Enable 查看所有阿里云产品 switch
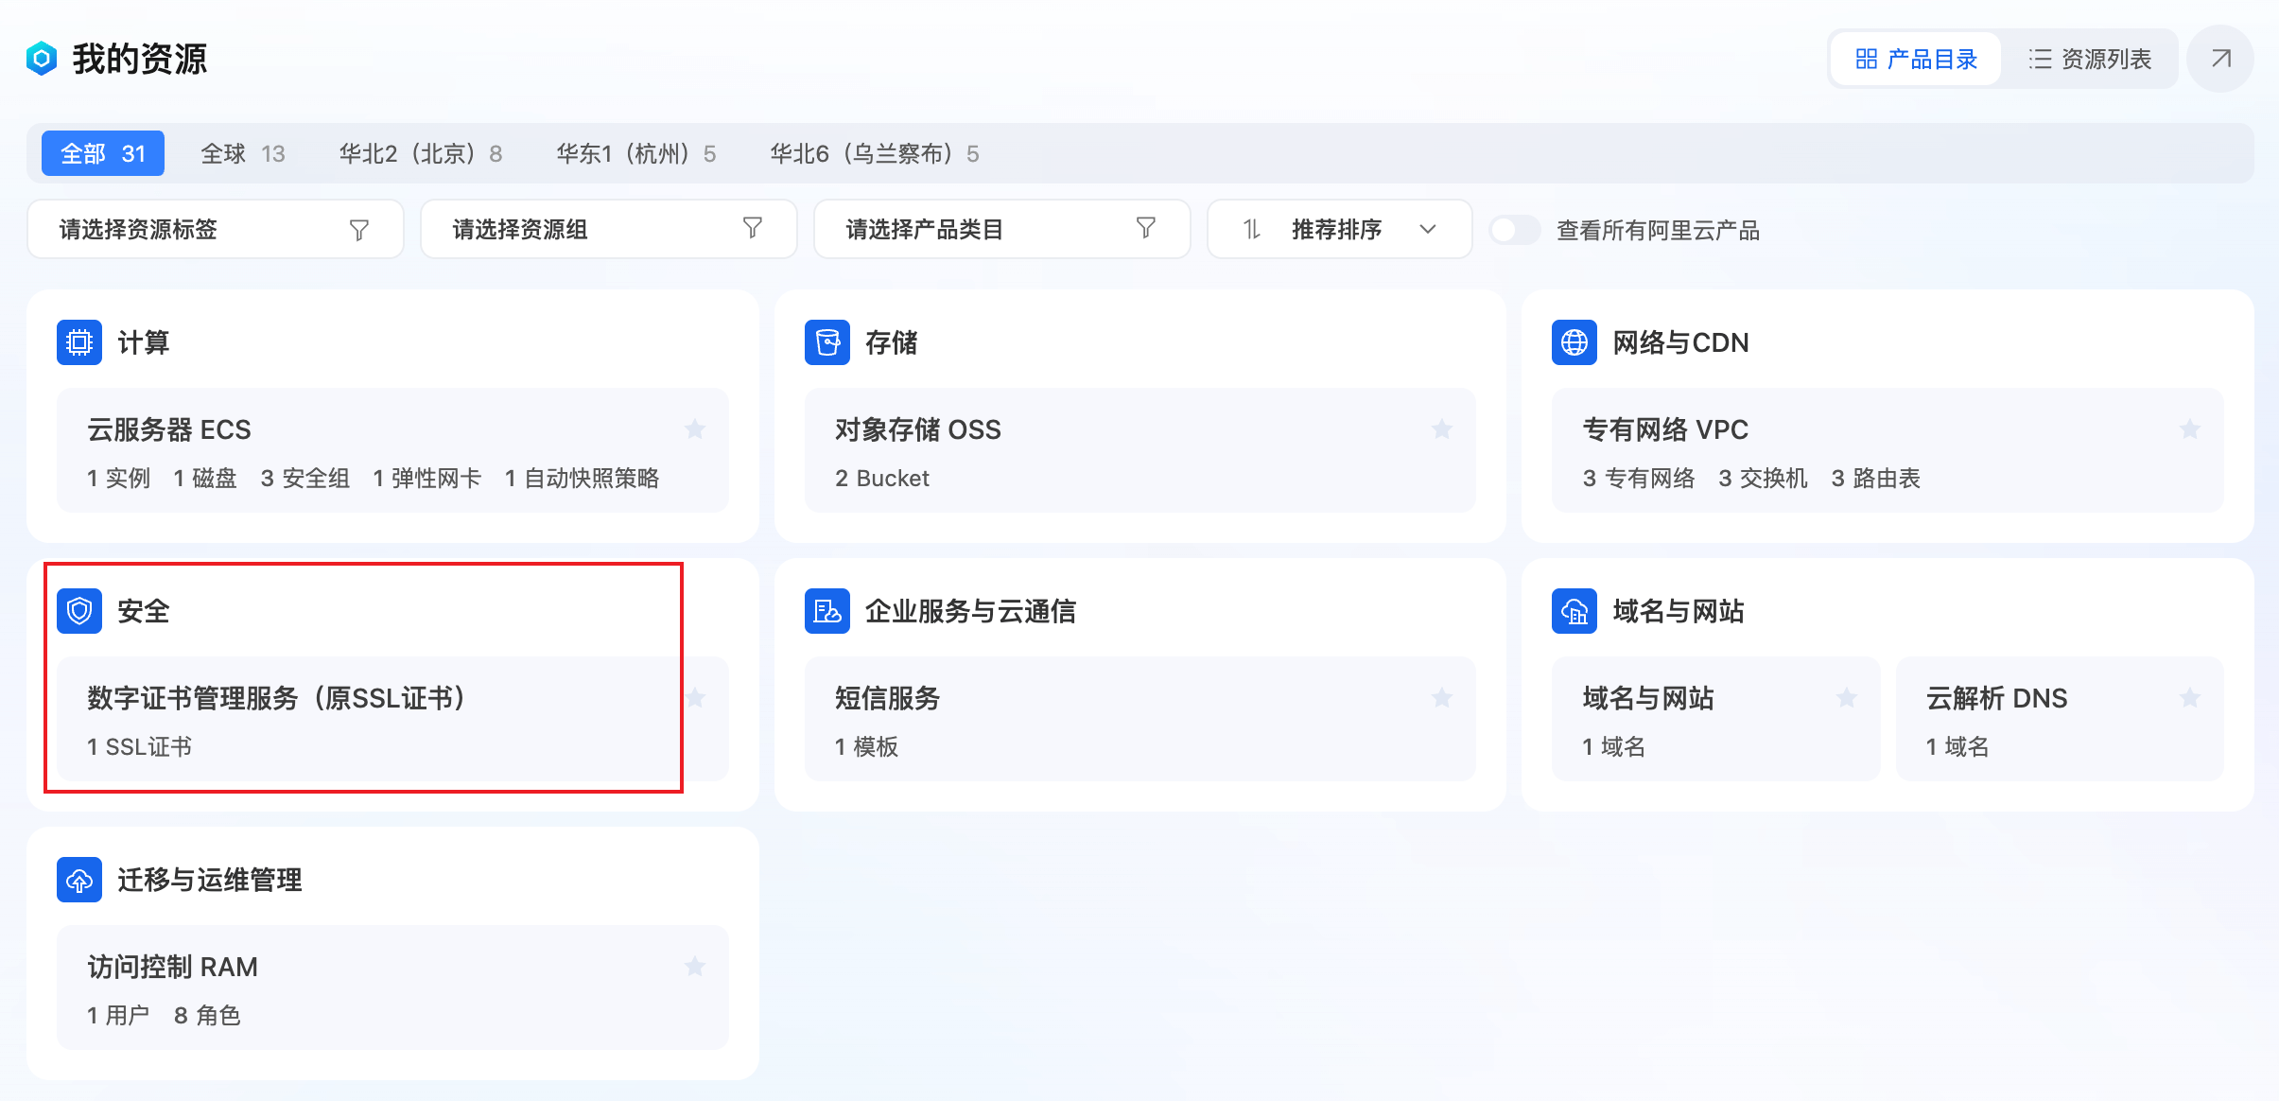Viewport: 2279px width, 1101px height. [1514, 229]
